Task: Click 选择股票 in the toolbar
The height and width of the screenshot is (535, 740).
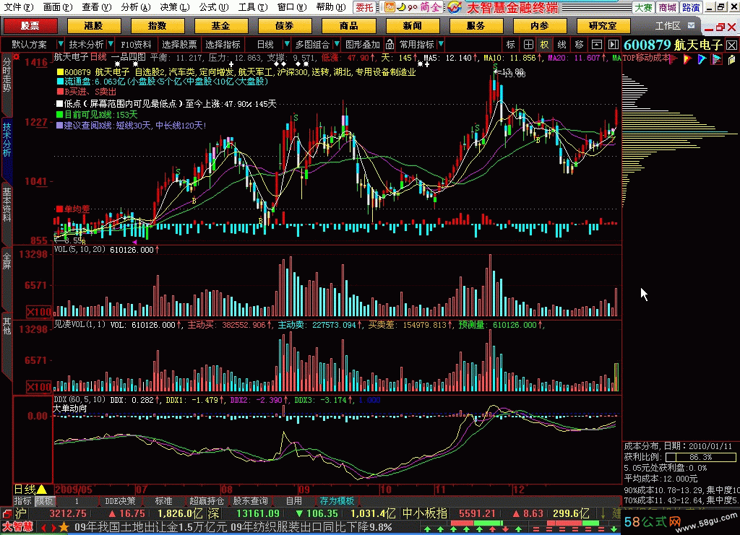Action: [x=179, y=44]
